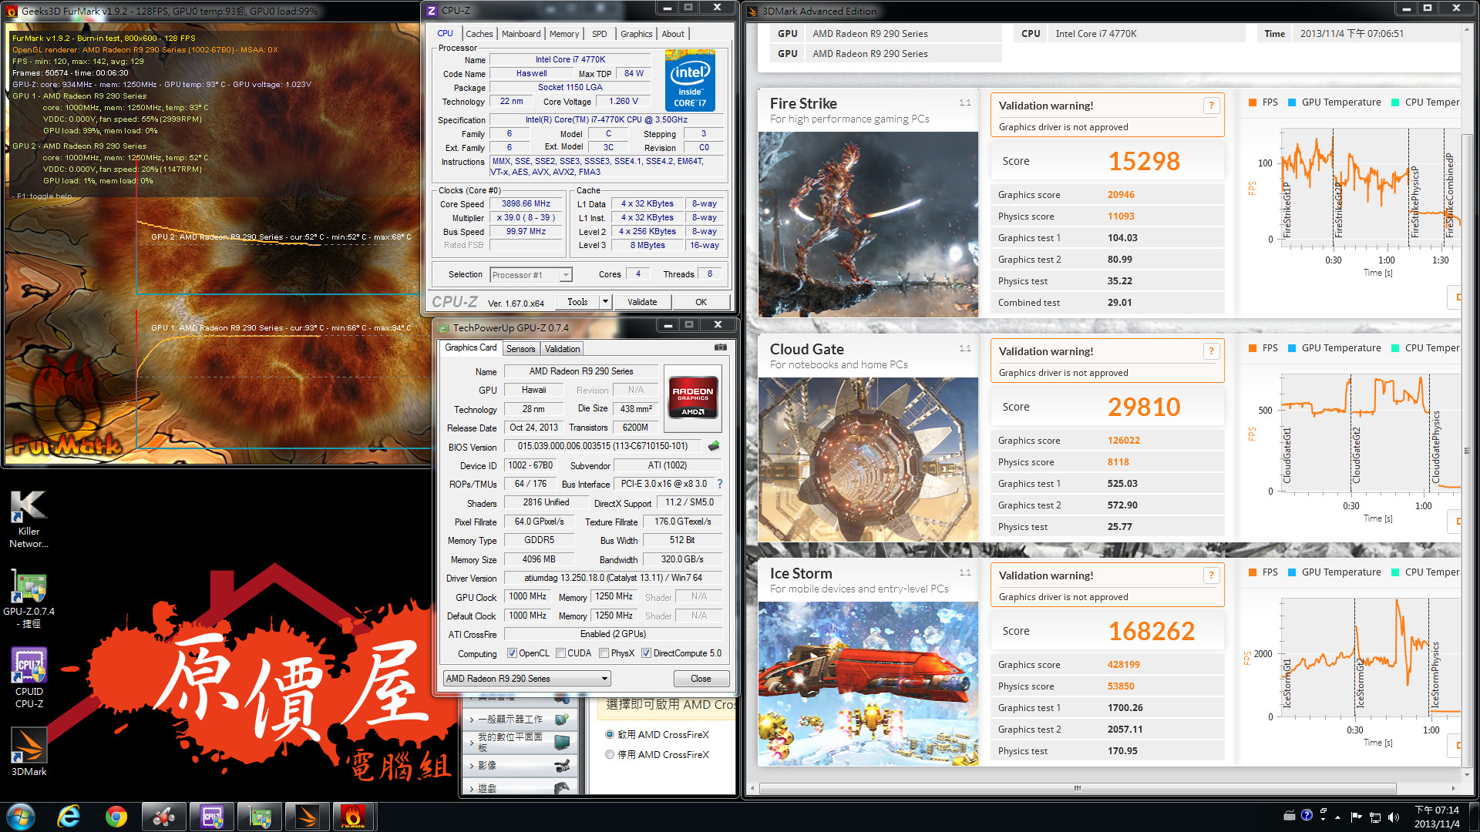Click the Close button in GPU-Z
Image resolution: width=1480 pixels, height=832 pixels.
click(x=701, y=679)
